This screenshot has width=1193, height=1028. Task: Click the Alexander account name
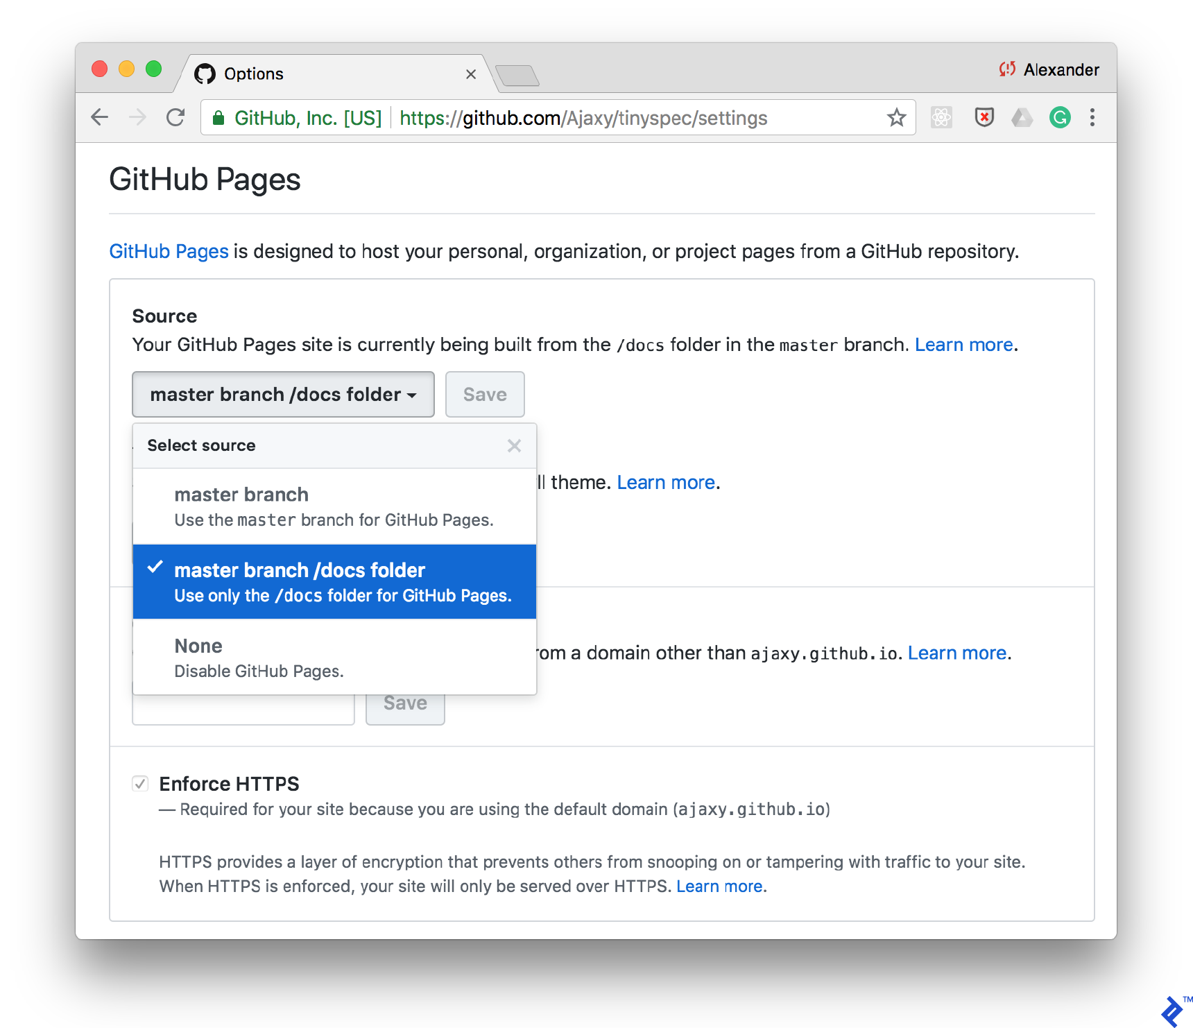[x=1062, y=69]
